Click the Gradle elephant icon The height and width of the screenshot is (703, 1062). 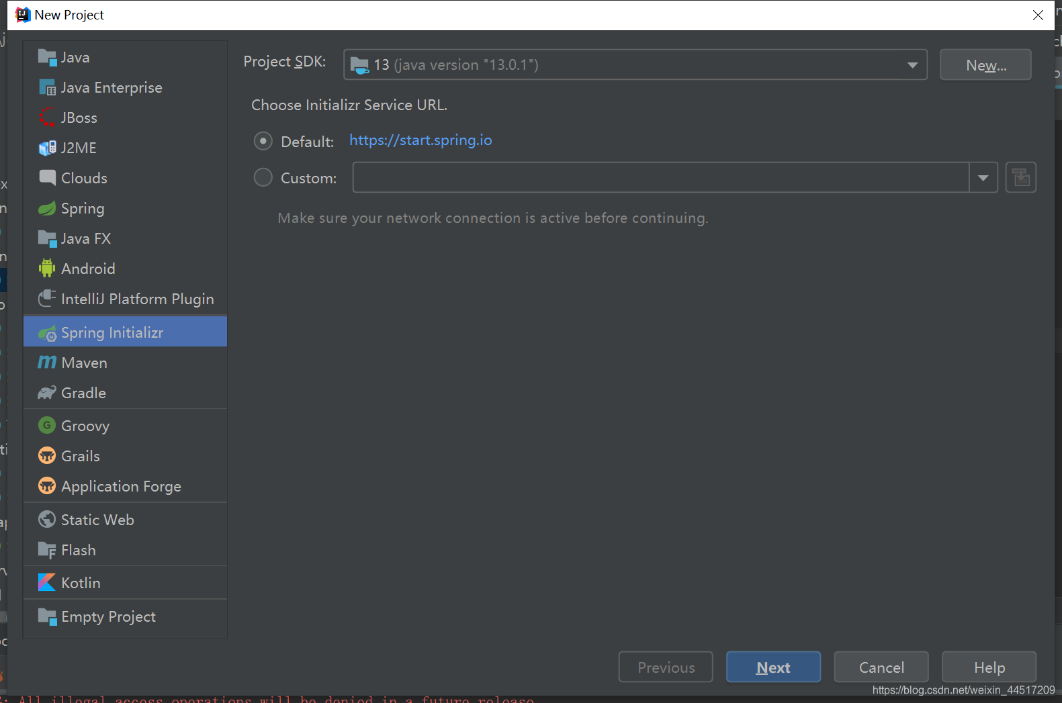47,393
